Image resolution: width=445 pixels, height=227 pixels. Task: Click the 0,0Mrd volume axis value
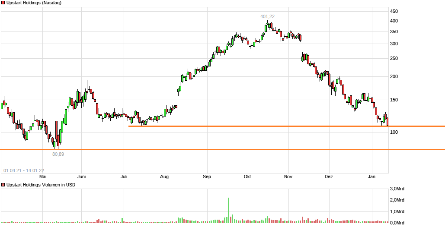pyautogui.click(x=397, y=223)
